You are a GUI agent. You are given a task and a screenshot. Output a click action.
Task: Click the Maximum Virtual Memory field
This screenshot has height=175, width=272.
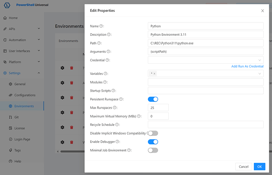[x=158, y=116]
